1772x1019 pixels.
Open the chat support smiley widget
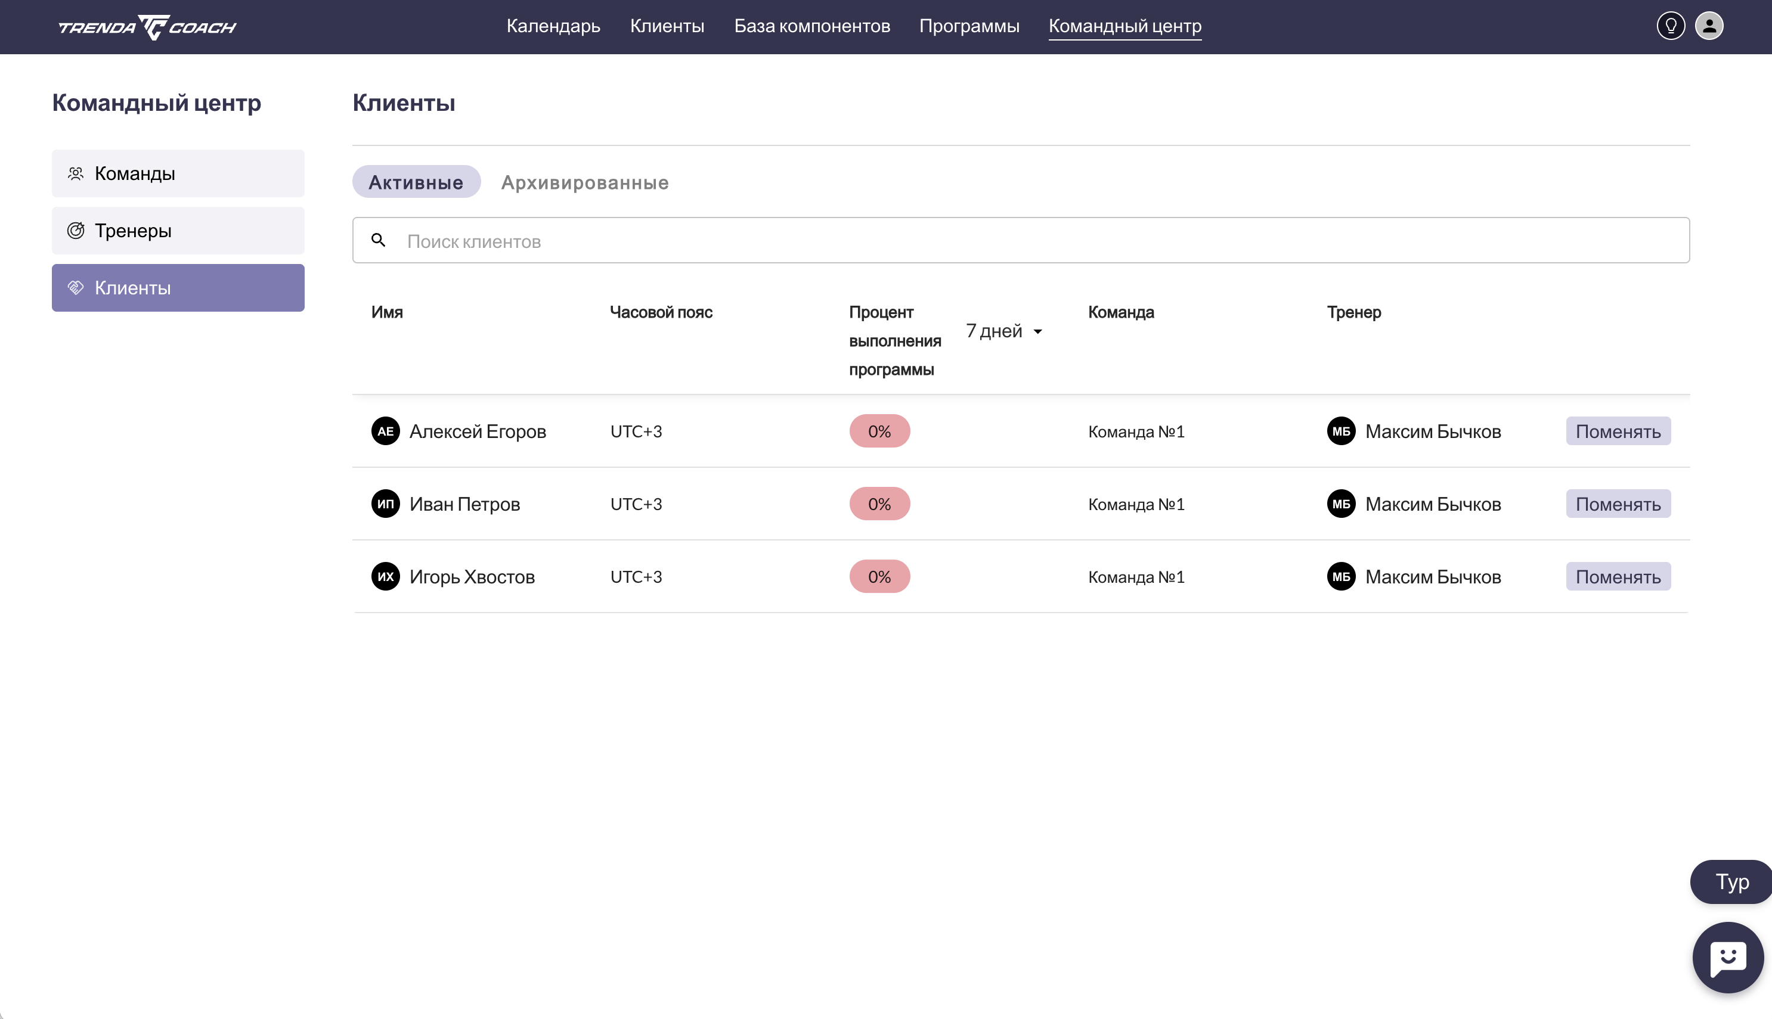[x=1727, y=956]
